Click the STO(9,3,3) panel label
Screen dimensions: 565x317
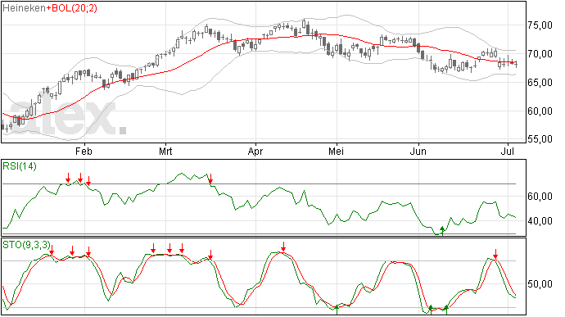coord(26,245)
